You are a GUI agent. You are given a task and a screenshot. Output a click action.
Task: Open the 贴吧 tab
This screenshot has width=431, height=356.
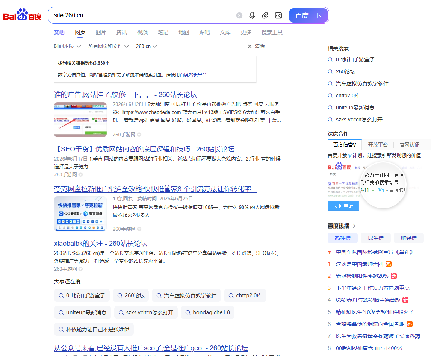tap(204, 32)
